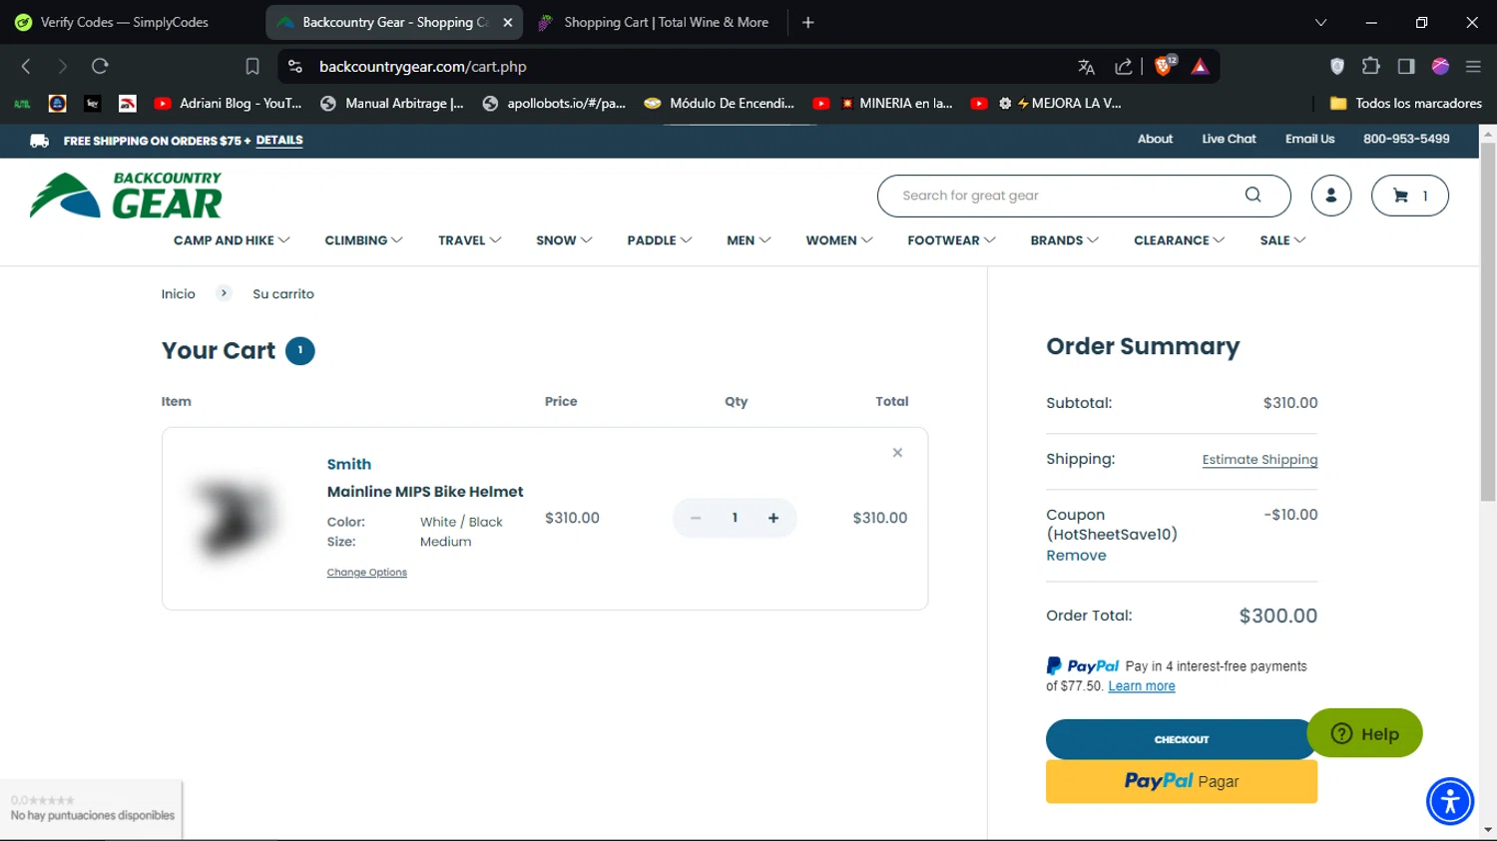Open the About link in top bar
Image resolution: width=1497 pixels, height=841 pixels.
(1155, 140)
